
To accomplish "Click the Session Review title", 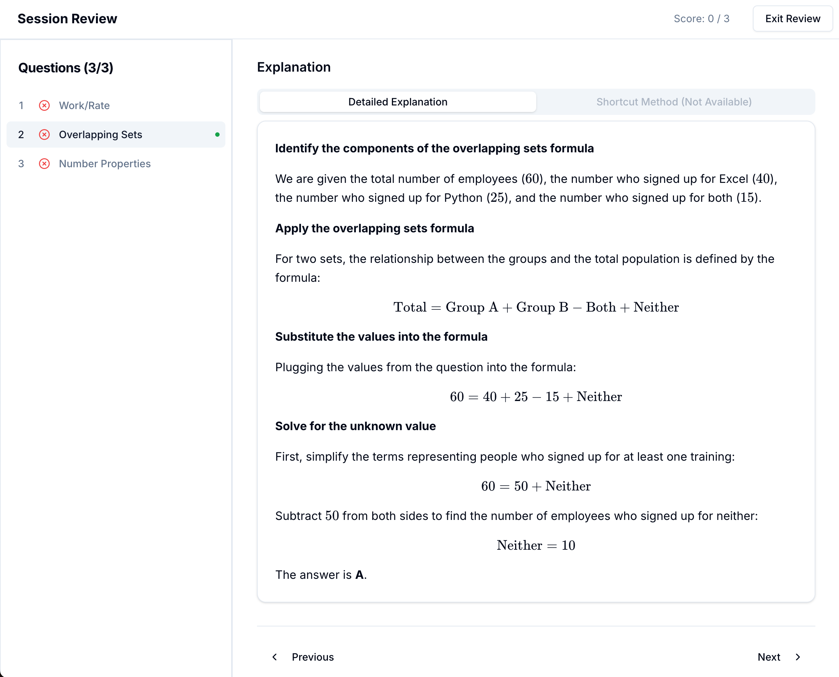I will (x=68, y=19).
